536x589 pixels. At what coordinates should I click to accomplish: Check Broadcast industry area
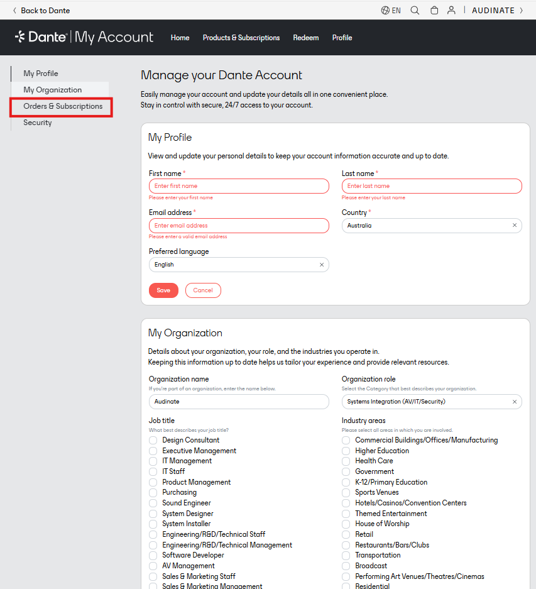(x=346, y=566)
